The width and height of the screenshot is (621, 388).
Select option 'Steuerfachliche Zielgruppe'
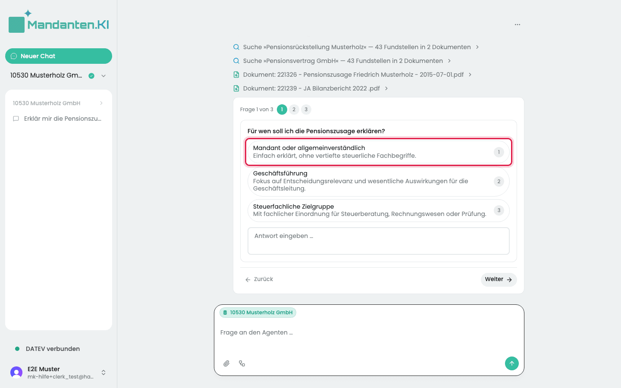point(379,210)
